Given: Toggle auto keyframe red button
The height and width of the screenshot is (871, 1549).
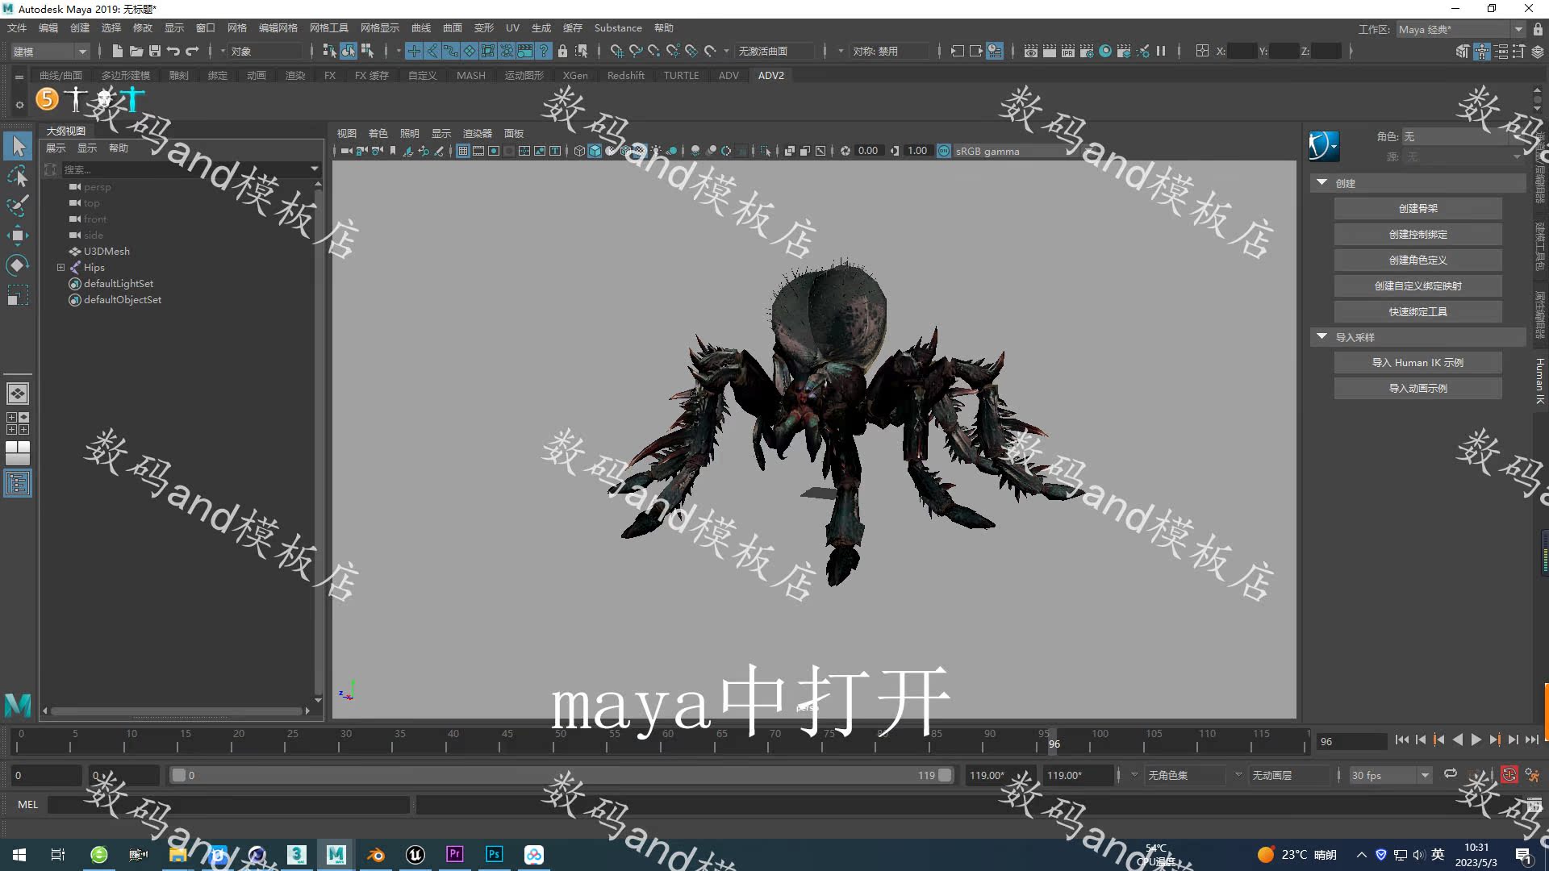Looking at the screenshot, I should [x=1509, y=775].
